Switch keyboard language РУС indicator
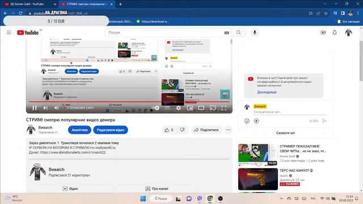363x204 pixels. click(313, 199)
